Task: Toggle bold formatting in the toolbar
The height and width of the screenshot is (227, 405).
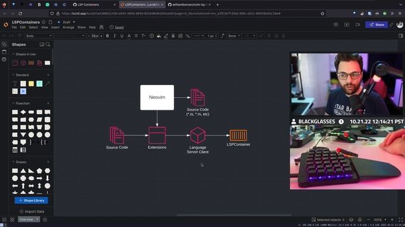Action: (108, 36)
